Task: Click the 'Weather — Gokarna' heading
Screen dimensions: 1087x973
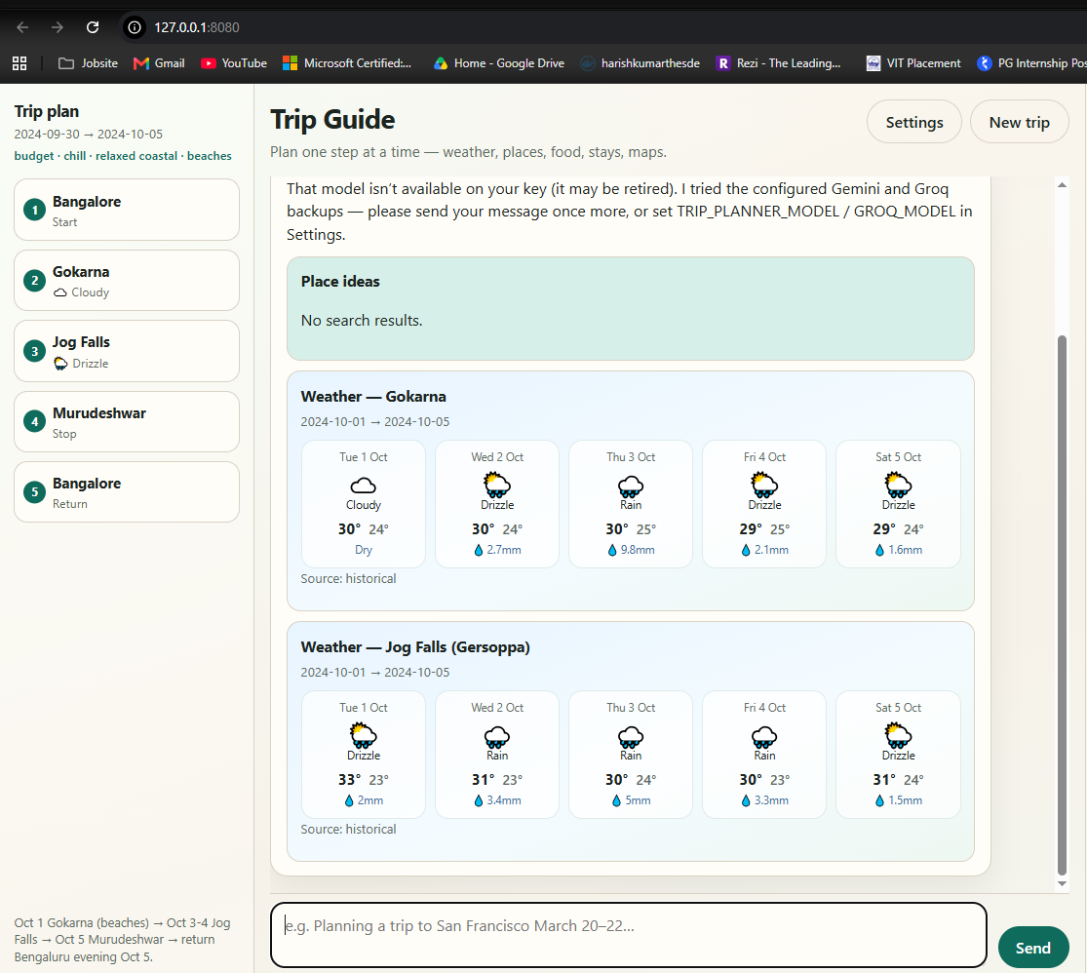Action: [373, 397]
